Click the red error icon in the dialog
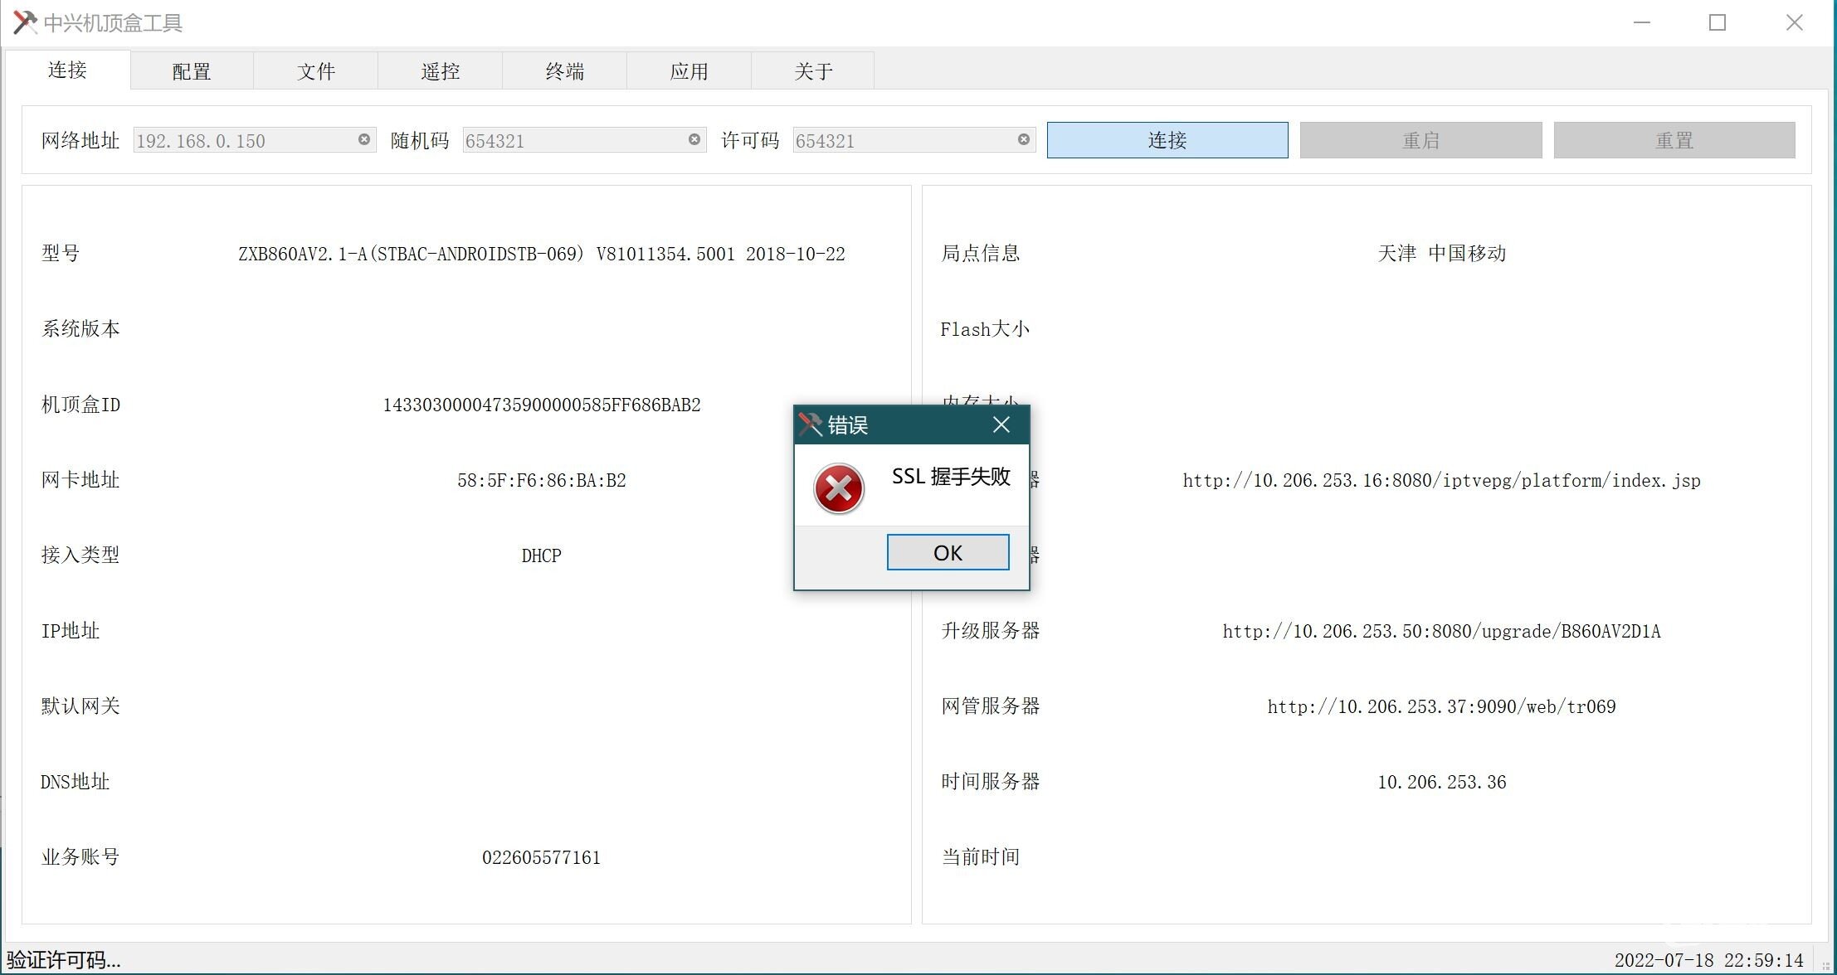 point(839,488)
